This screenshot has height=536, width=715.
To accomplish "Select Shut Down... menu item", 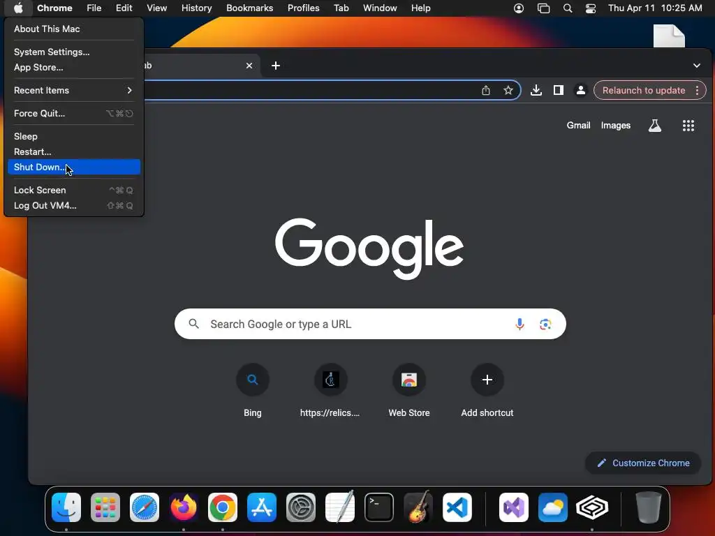I will tap(73, 167).
